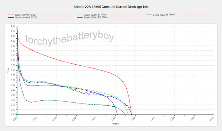
Task: Click the 3.60 y-axis tick label
Action: tap(13, 60)
